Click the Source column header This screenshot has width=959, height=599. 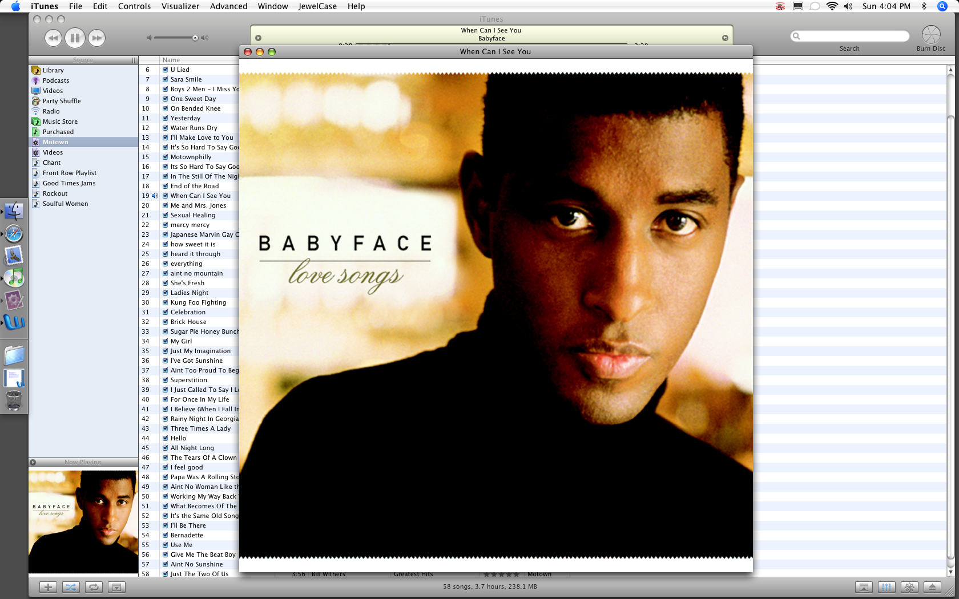click(x=83, y=60)
